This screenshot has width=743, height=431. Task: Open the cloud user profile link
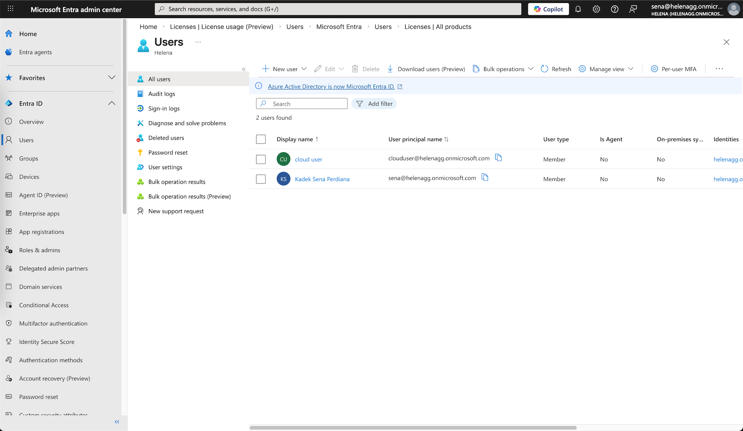point(308,159)
